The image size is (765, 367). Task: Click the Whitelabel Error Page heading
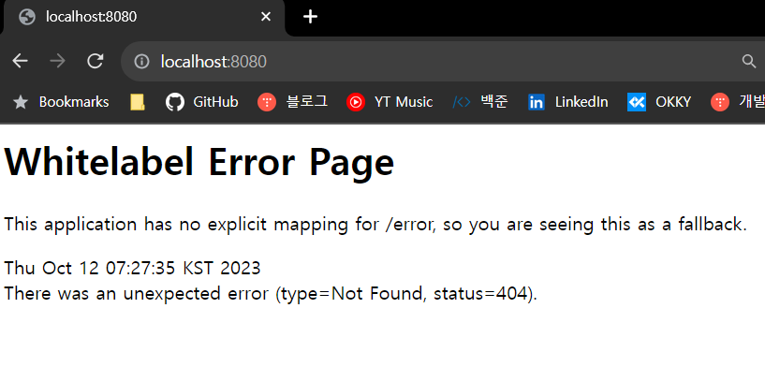click(199, 163)
